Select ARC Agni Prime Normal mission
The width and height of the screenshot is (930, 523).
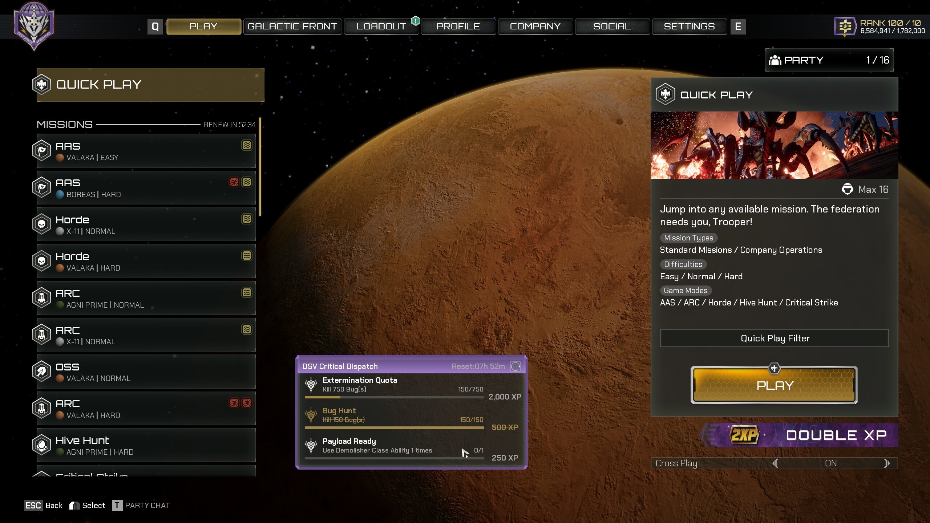[x=146, y=298]
